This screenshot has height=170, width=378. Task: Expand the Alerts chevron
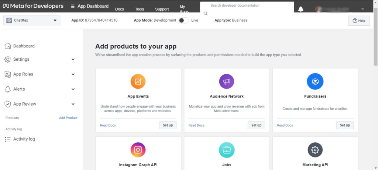(x=73, y=89)
